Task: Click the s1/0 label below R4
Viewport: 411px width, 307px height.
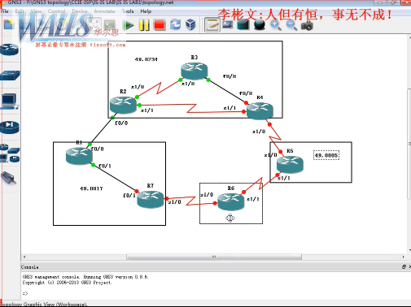Action: tap(259, 132)
